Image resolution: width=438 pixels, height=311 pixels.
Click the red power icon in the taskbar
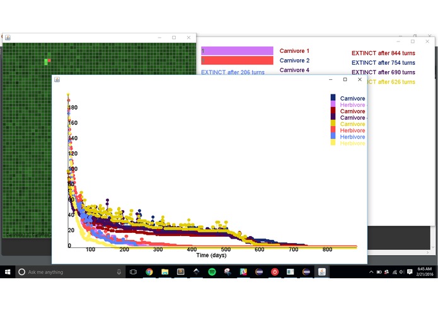click(275, 272)
